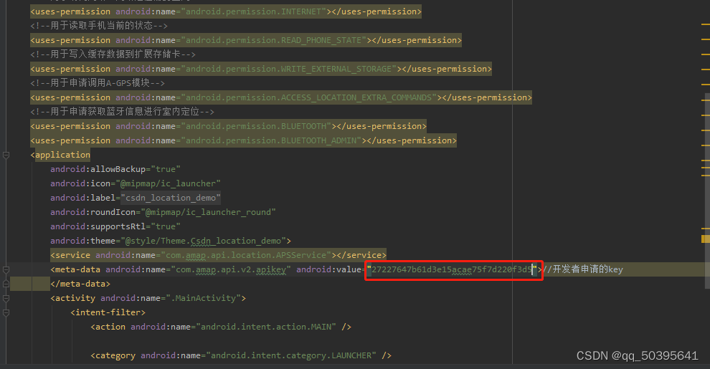
Task: Click 'android.permission.INTERNET' permission value
Action: pos(255,11)
